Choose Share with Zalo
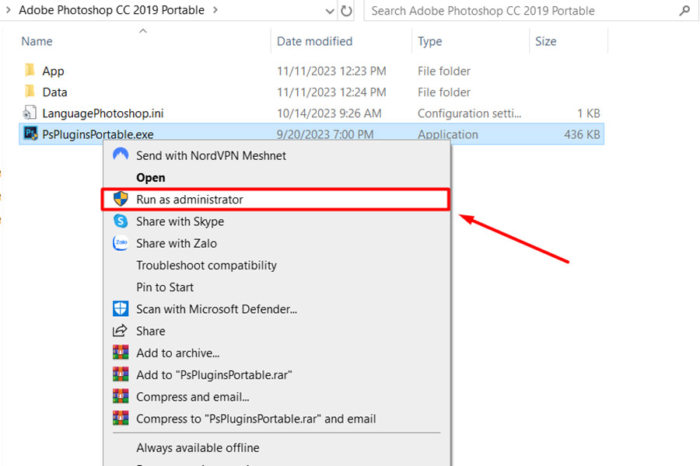 [276, 243]
